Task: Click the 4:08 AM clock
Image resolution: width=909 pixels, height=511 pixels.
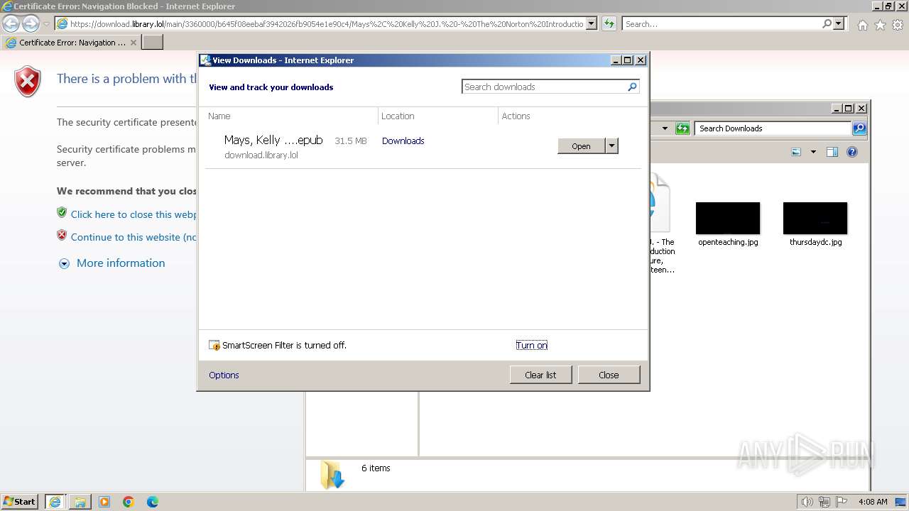Action: pyautogui.click(x=873, y=502)
